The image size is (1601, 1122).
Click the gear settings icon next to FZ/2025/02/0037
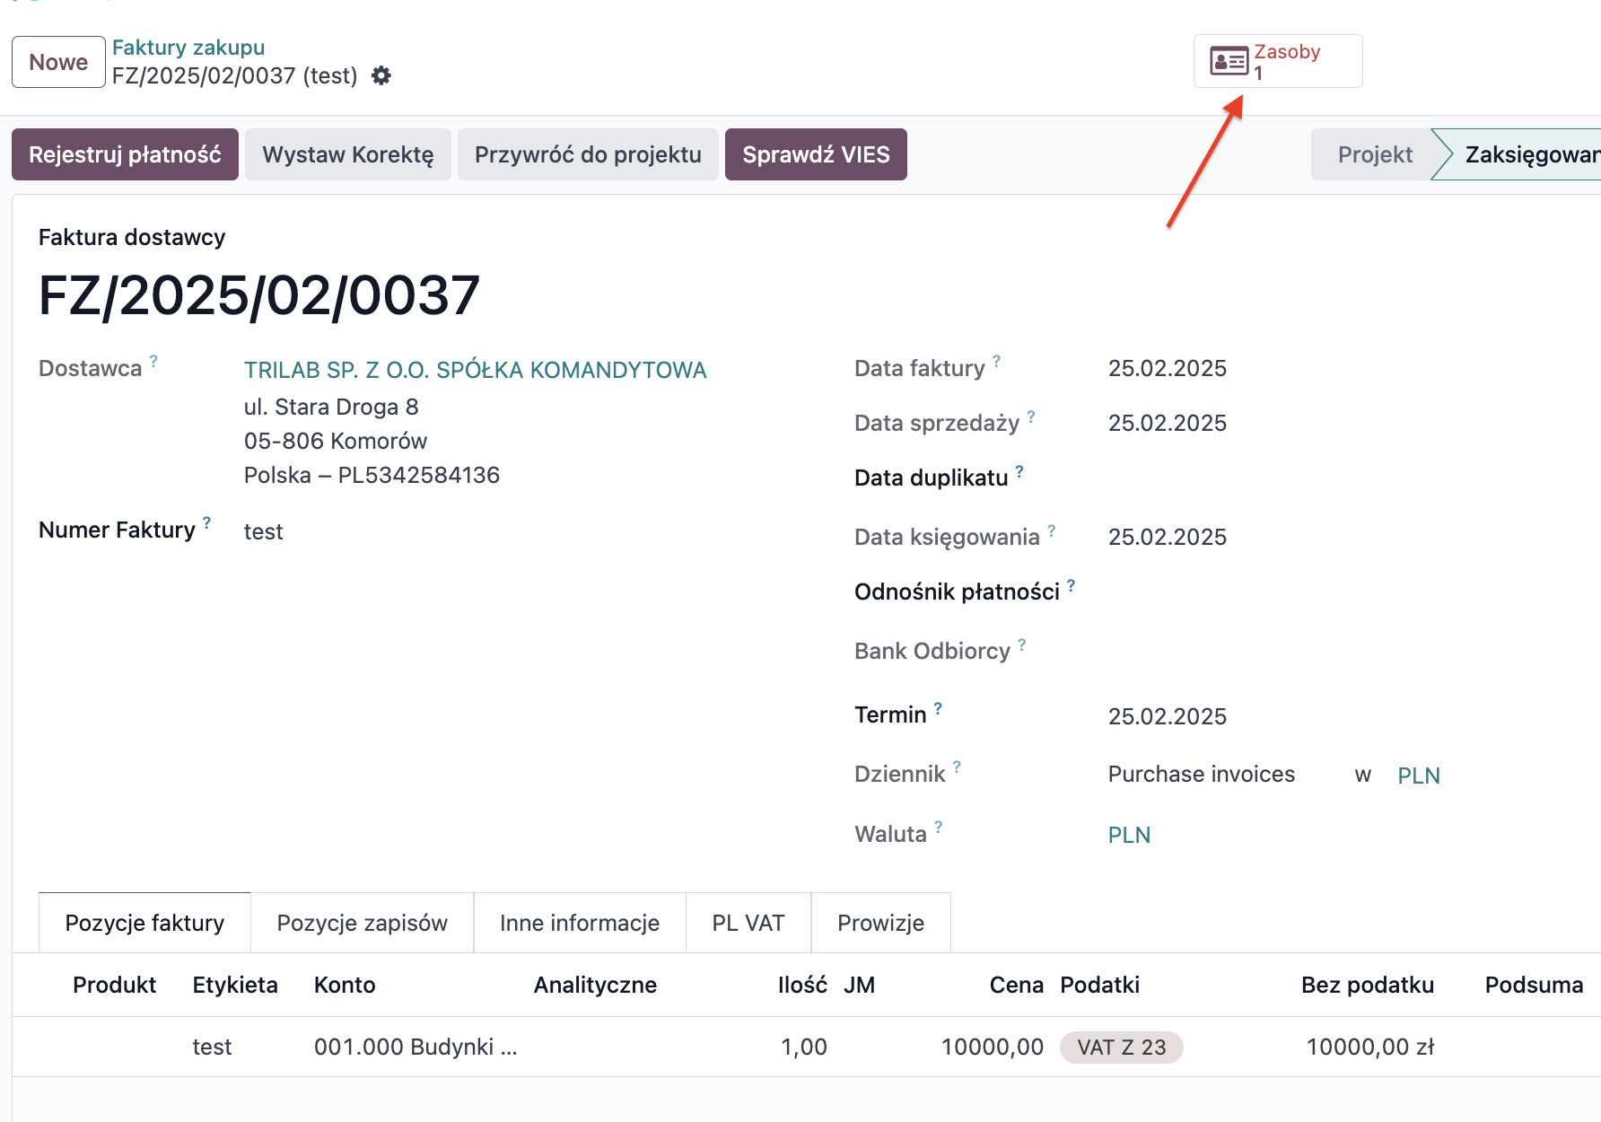[381, 75]
